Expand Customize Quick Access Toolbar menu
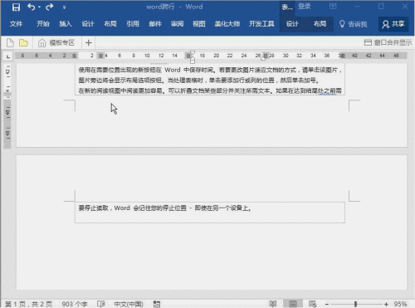 64,7
